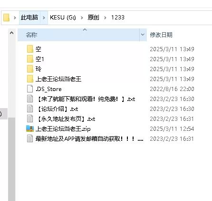Click the folder icon in the address bar

point(7,18)
